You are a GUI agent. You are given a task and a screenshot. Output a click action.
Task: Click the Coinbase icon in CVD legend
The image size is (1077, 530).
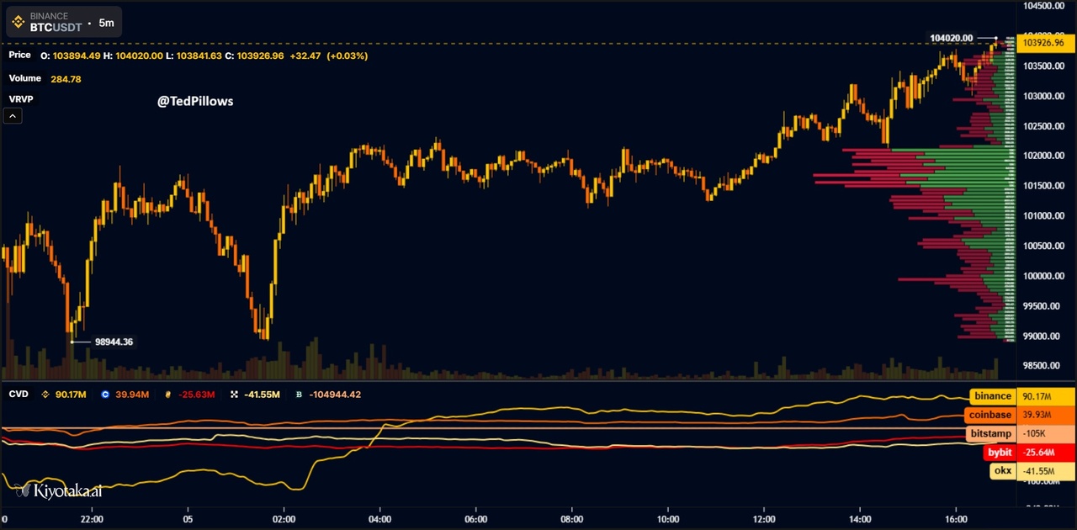click(105, 394)
